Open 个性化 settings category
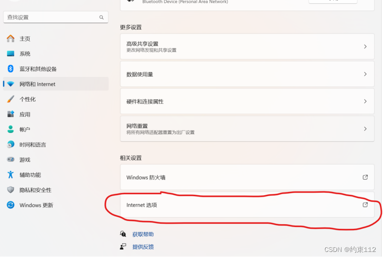The width and height of the screenshot is (383, 257). click(56, 99)
